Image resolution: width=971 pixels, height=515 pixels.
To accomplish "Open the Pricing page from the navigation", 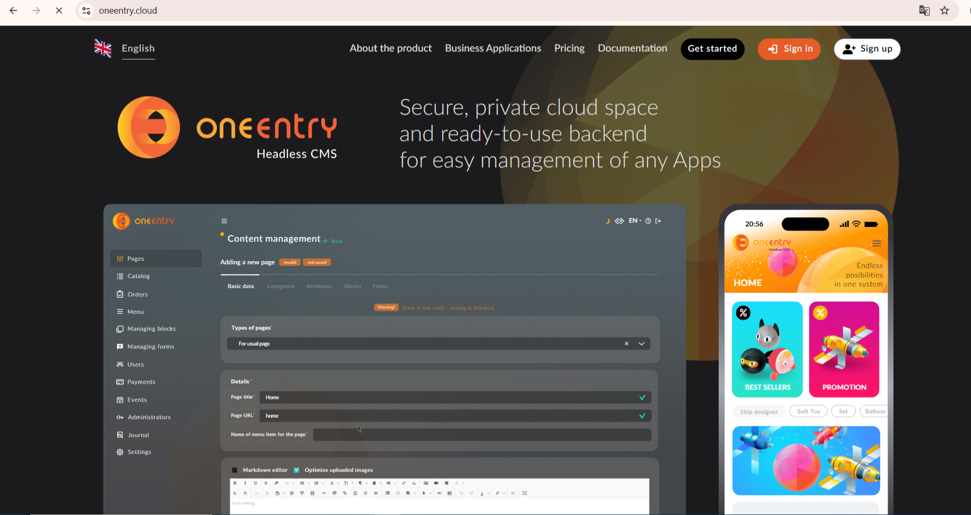I will pyautogui.click(x=569, y=48).
